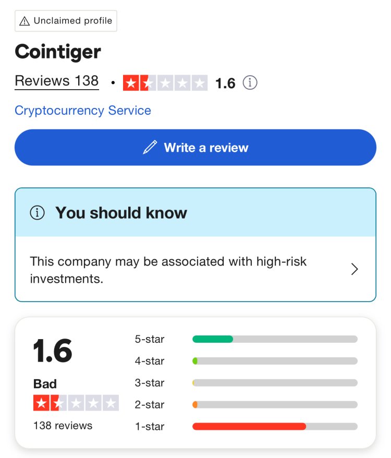Click the star rating below Bad
The height and width of the screenshot is (458, 391).
tap(76, 403)
